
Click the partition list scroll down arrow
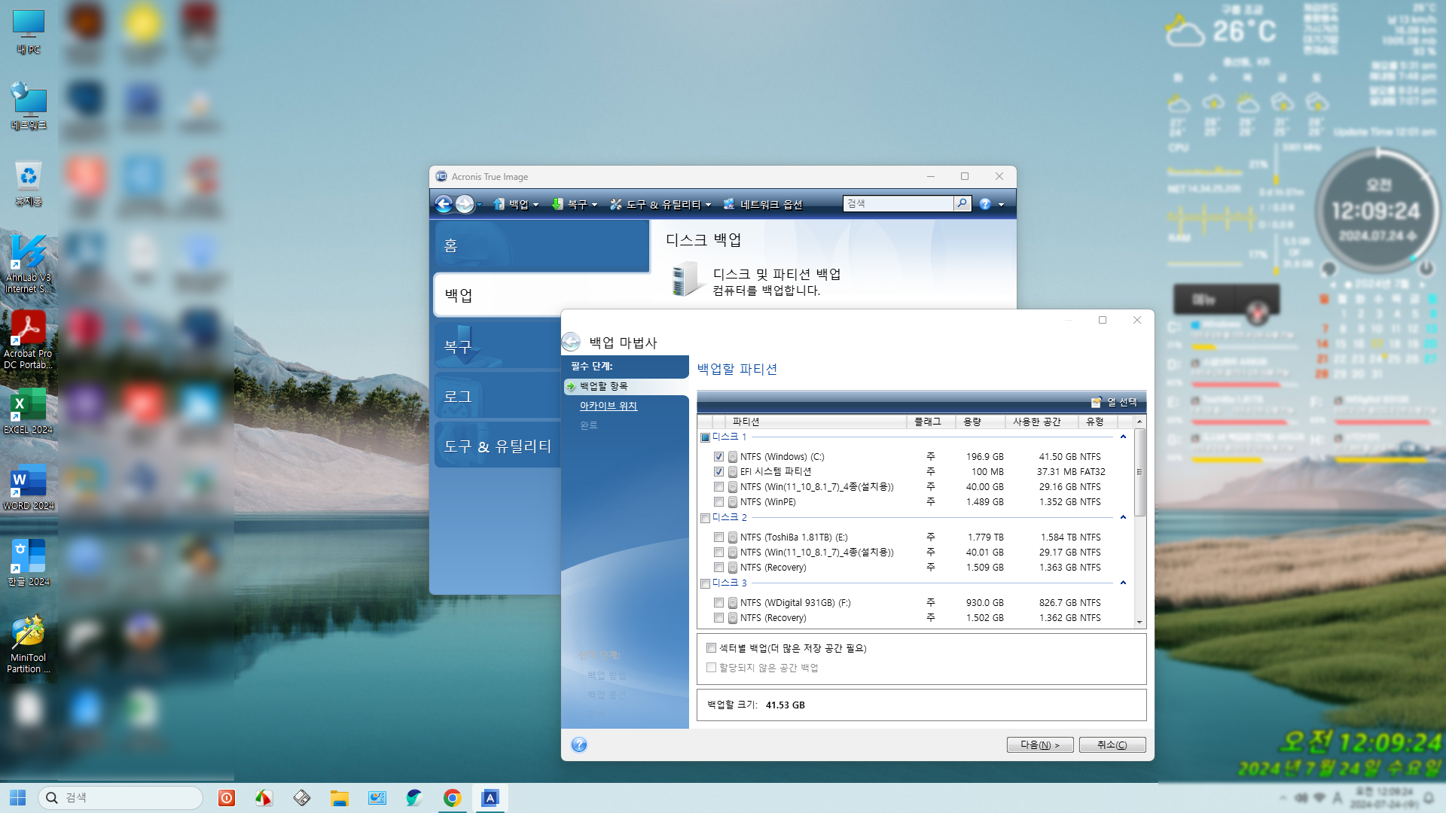tap(1139, 623)
